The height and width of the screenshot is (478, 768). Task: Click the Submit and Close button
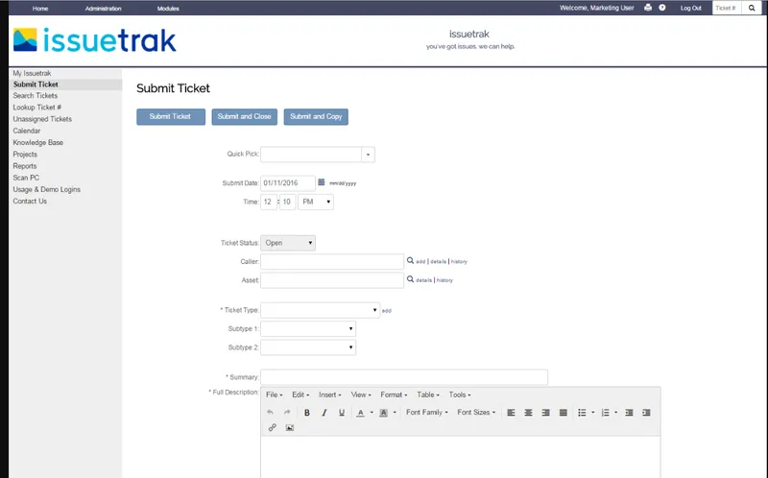coord(245,116)
